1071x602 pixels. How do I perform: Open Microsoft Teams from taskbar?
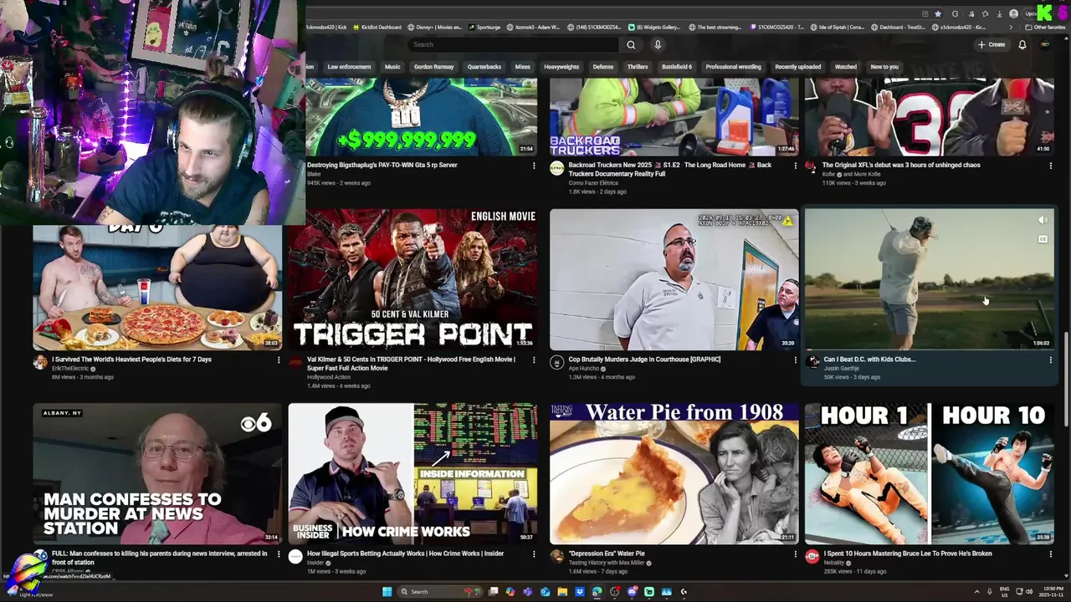point(527,592)
